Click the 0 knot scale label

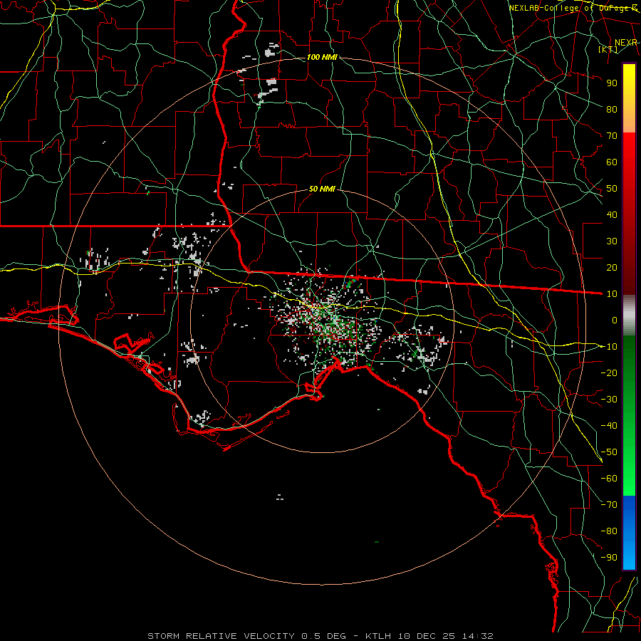[x=615, y=320]
